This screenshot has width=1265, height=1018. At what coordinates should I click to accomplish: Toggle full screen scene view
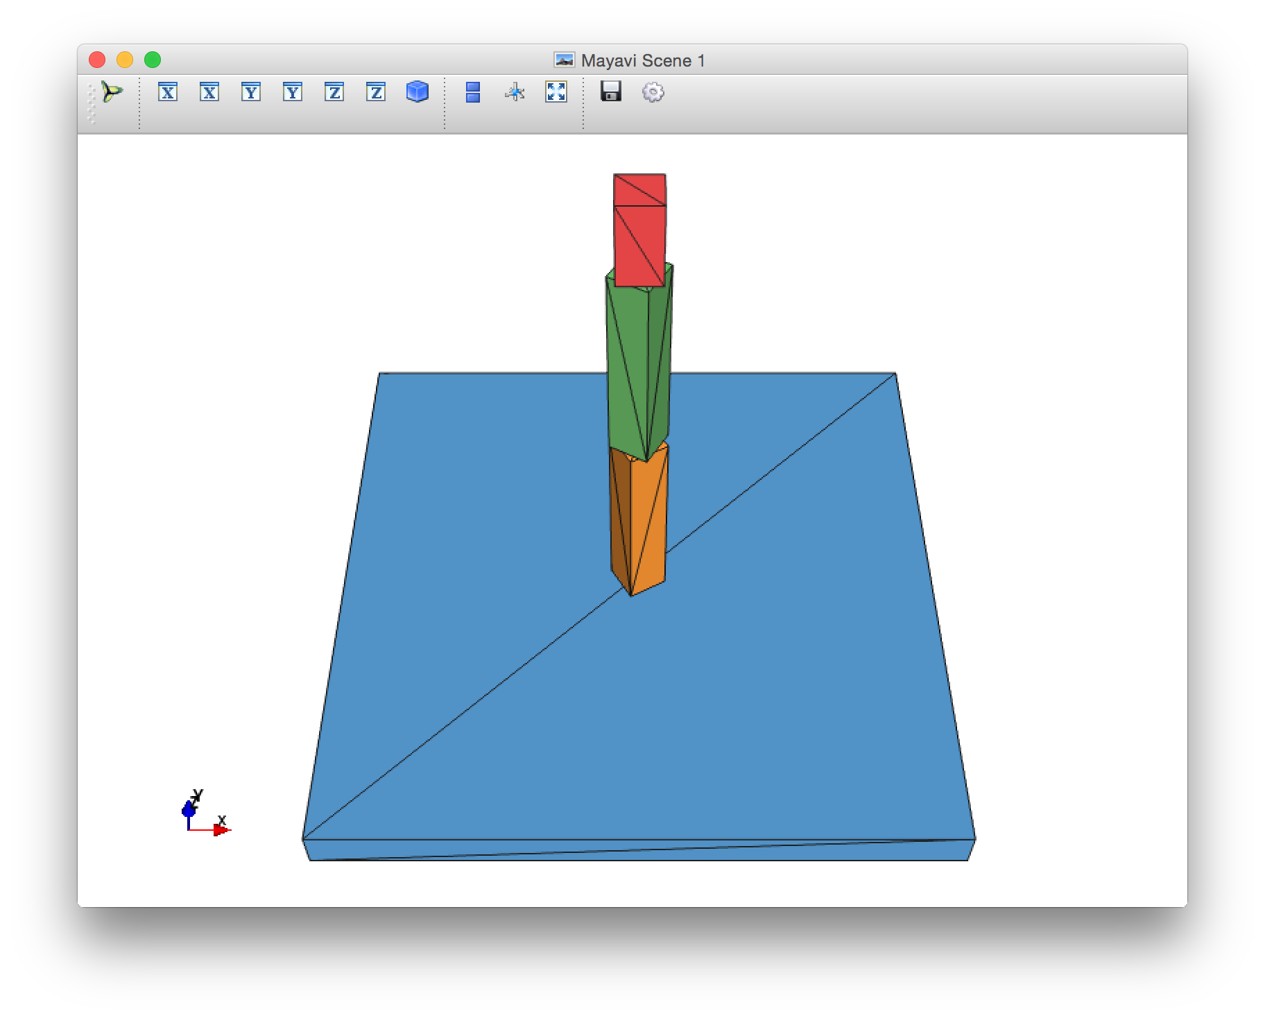tap(556, 92)
